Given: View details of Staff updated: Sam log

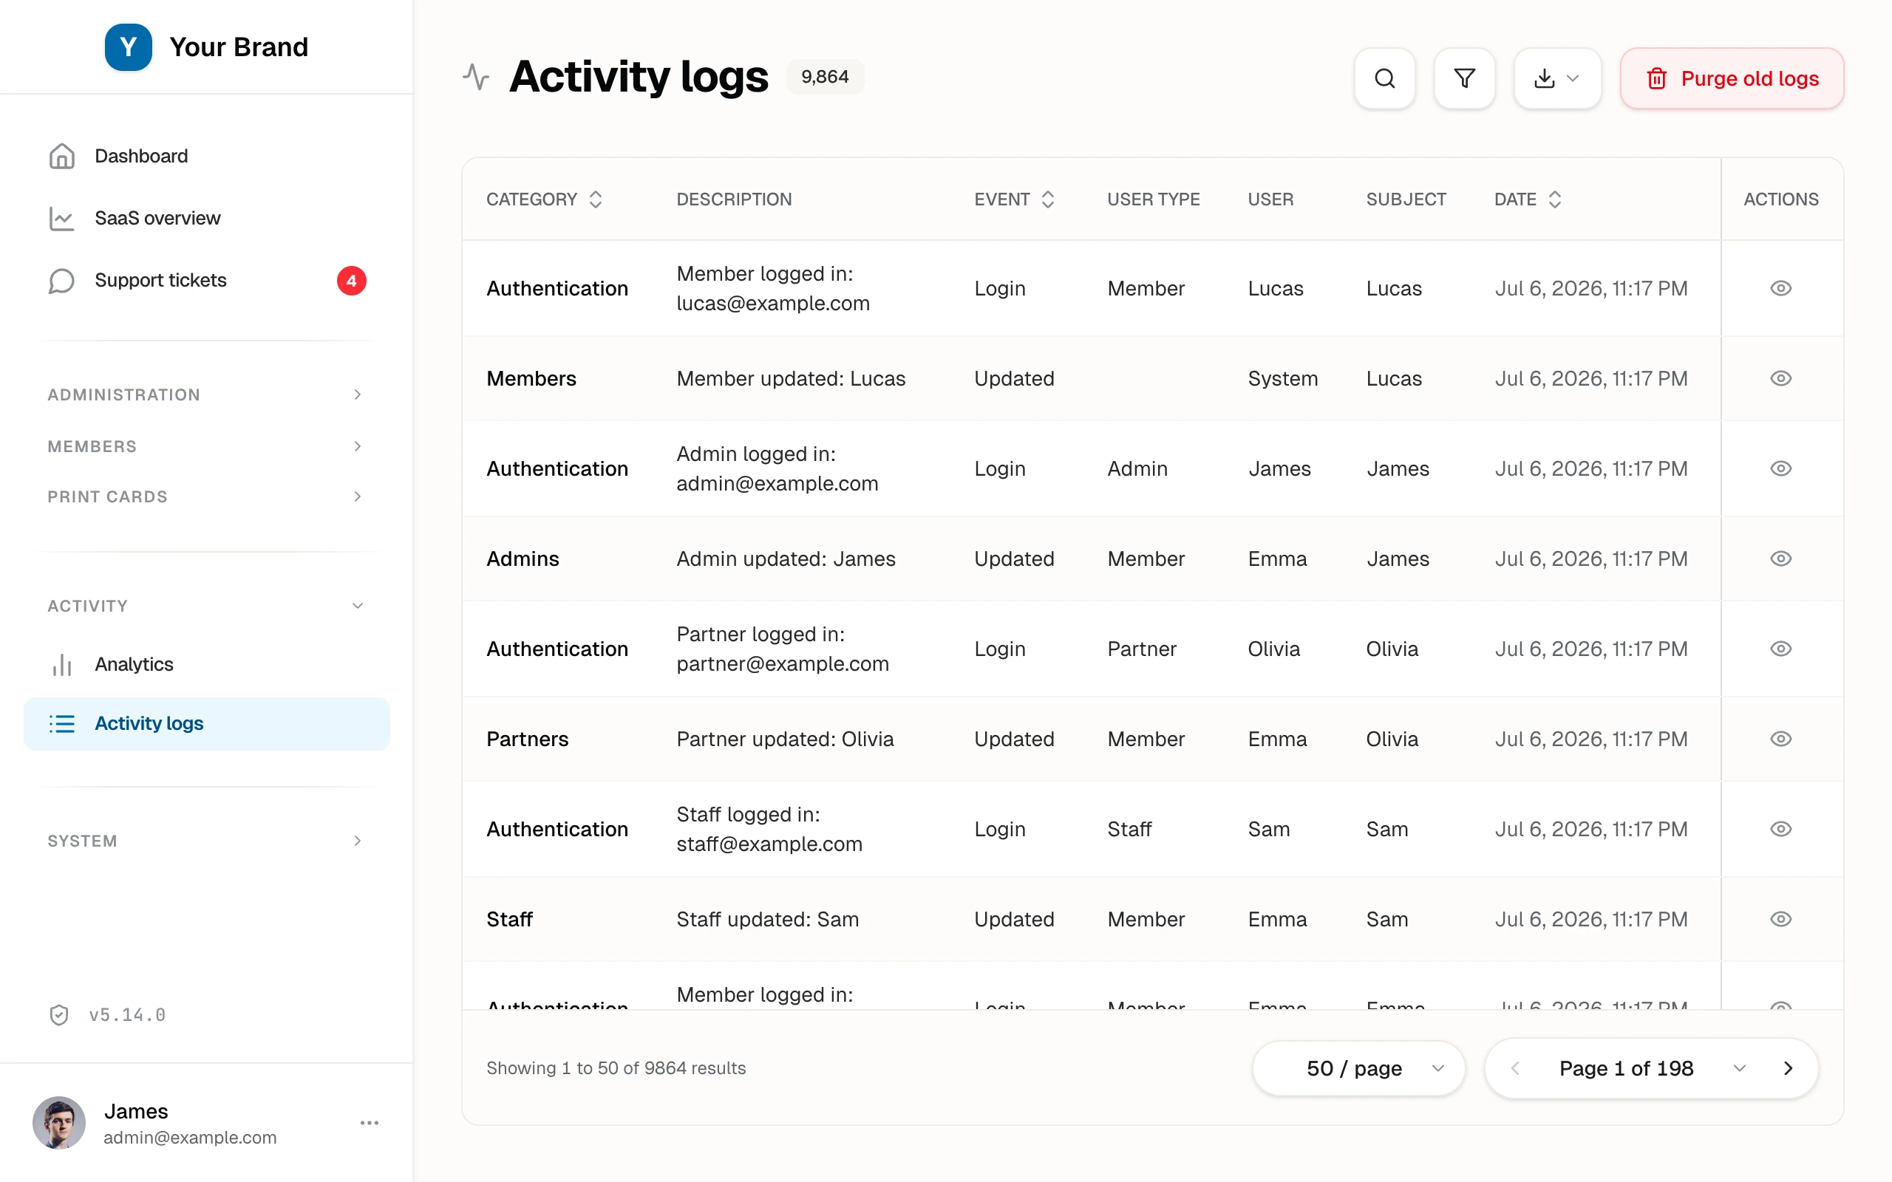Looking at the screenshot, I should coord(1781,919).
